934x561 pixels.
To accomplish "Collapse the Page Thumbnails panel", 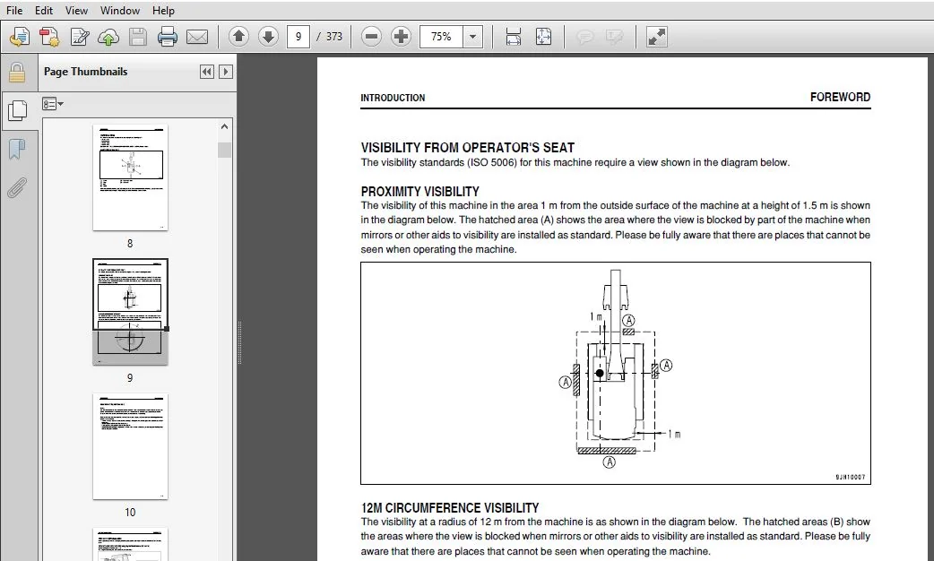I will pos(207,72).
